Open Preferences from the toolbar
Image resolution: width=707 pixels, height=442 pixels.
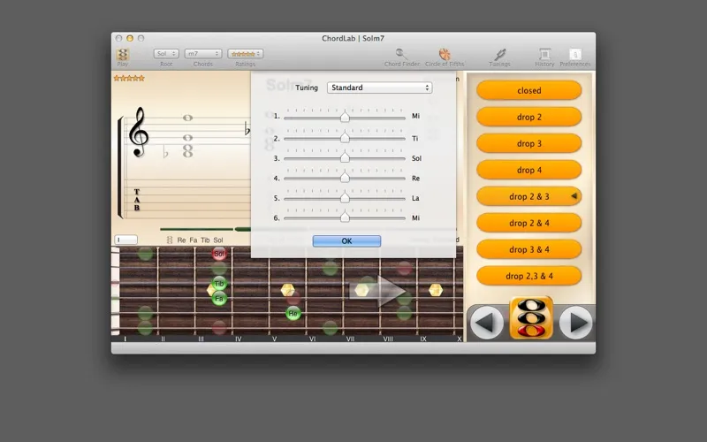click(575, 54)
